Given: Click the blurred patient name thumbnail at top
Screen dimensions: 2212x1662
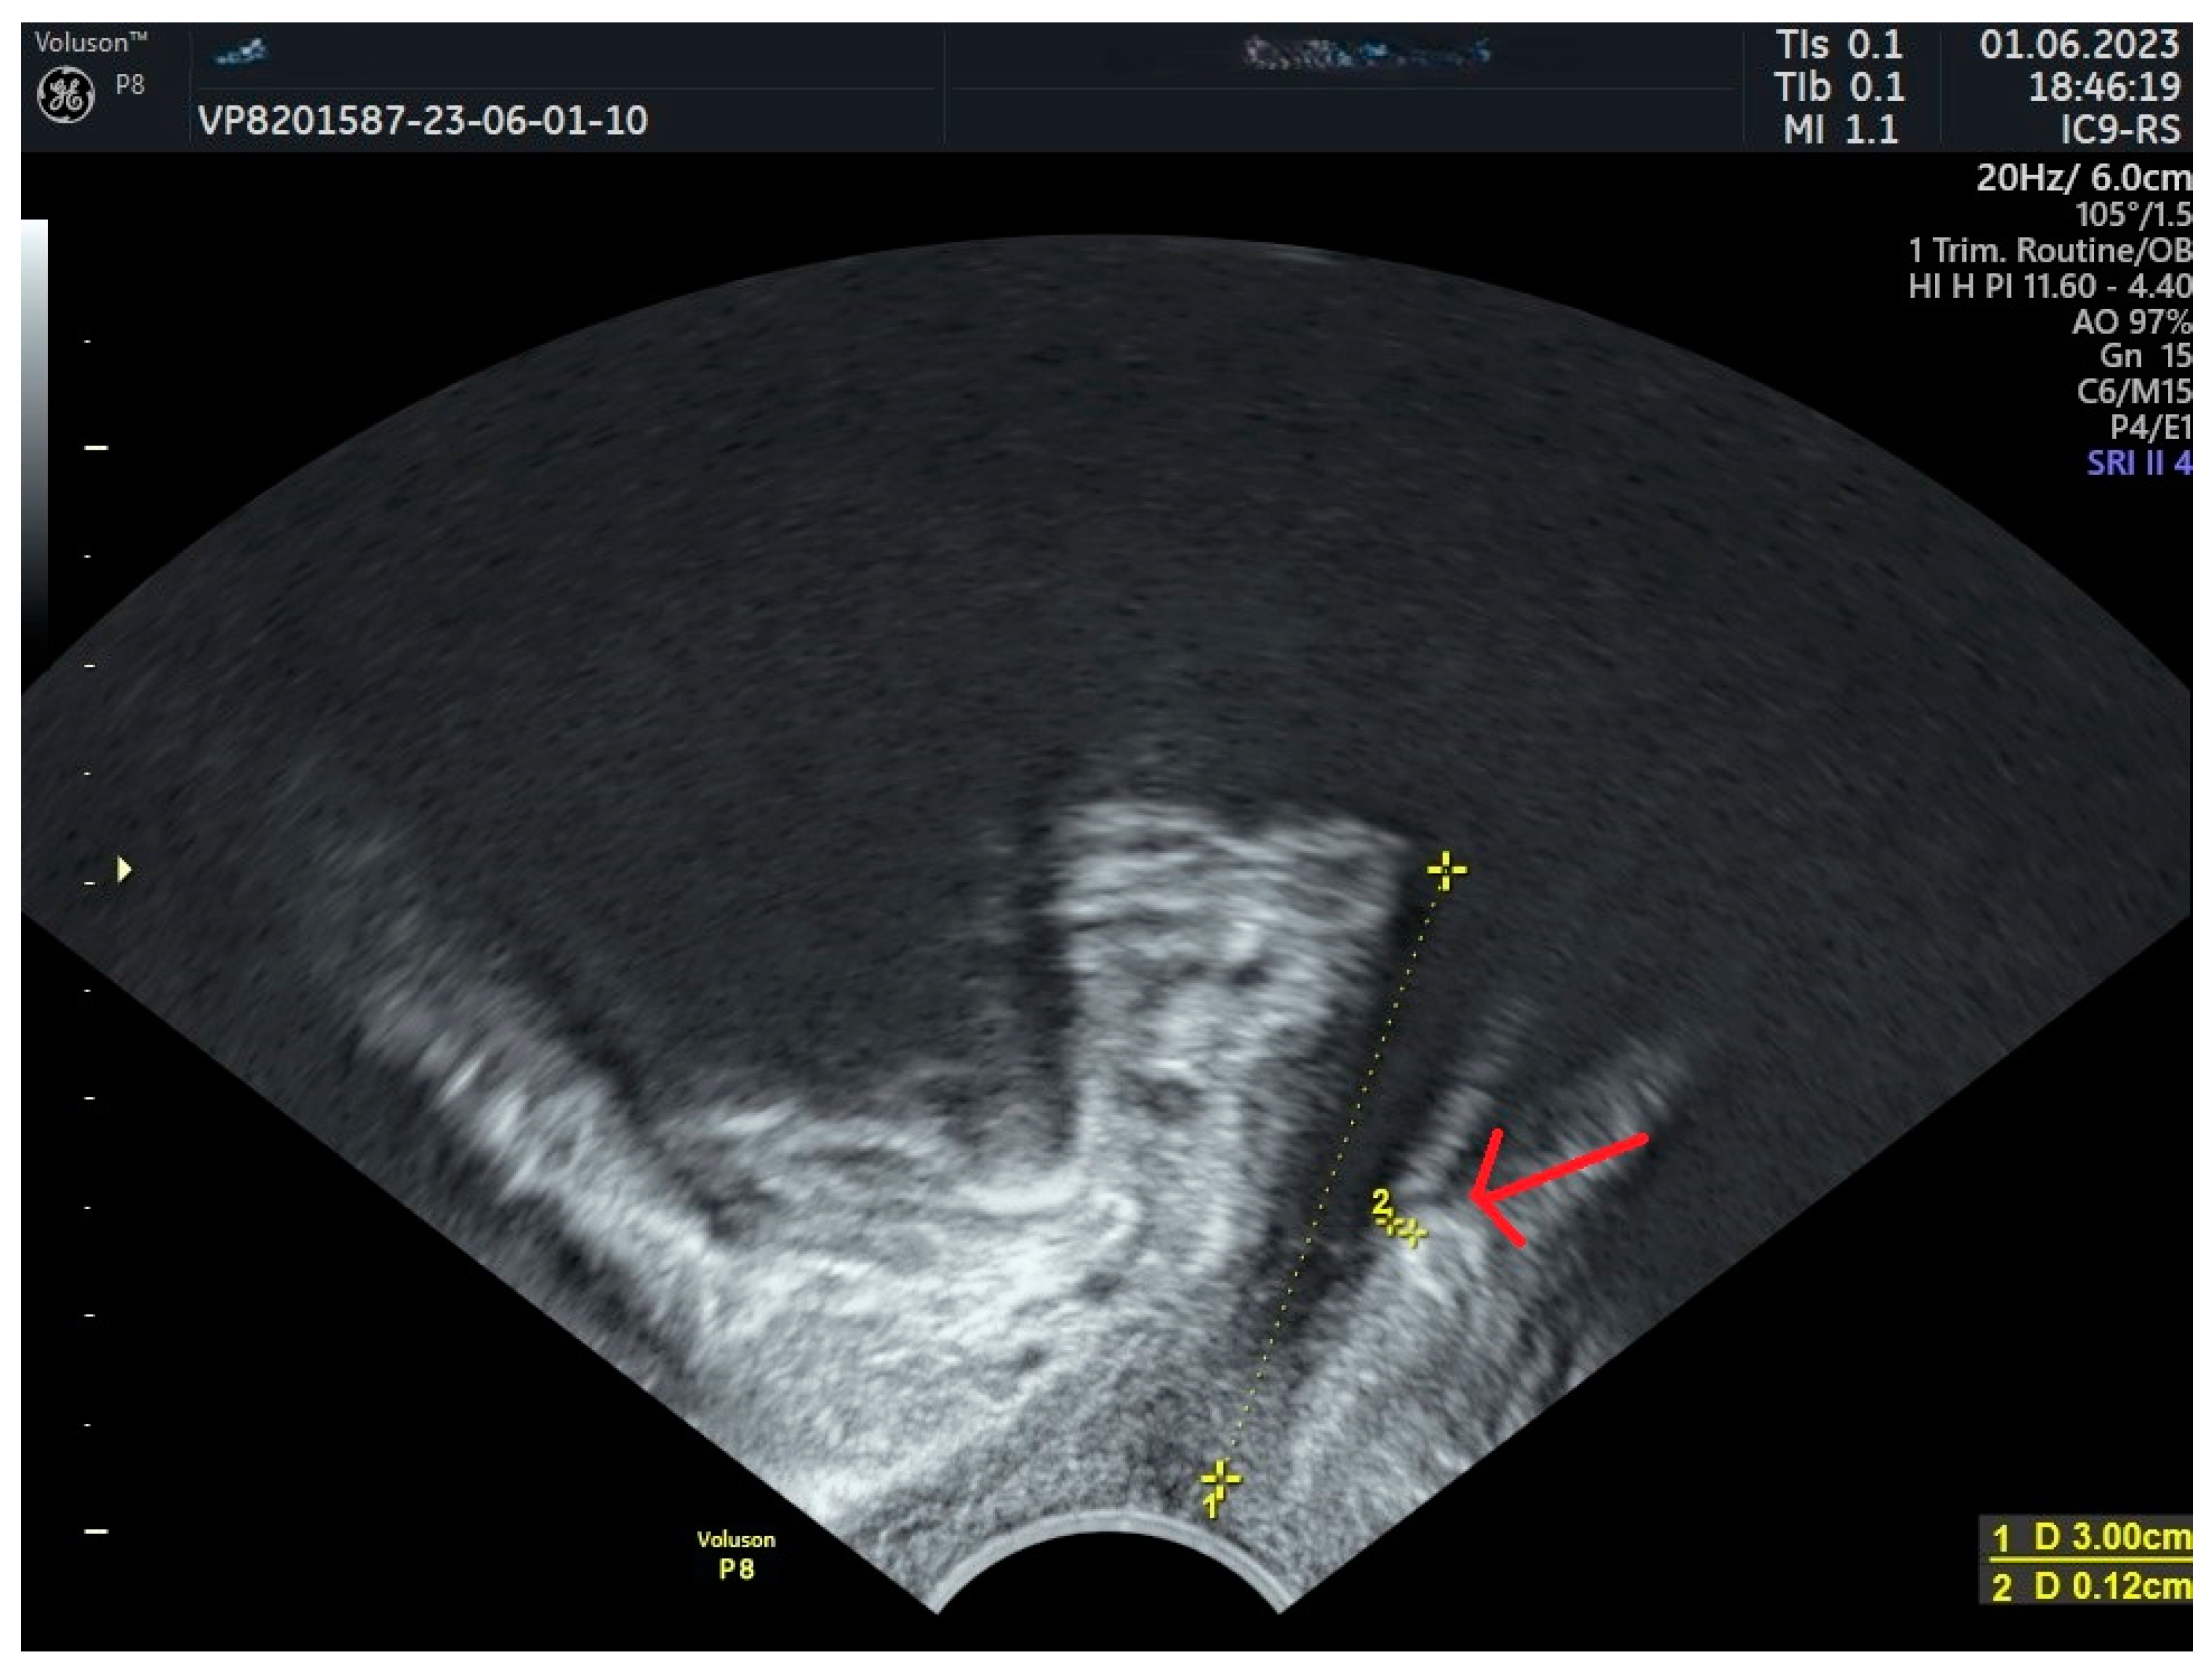Looking at the screenshot, I should (1367, 51).
